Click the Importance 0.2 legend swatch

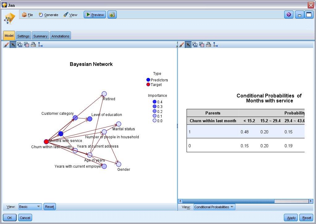[x=154, y=111]
